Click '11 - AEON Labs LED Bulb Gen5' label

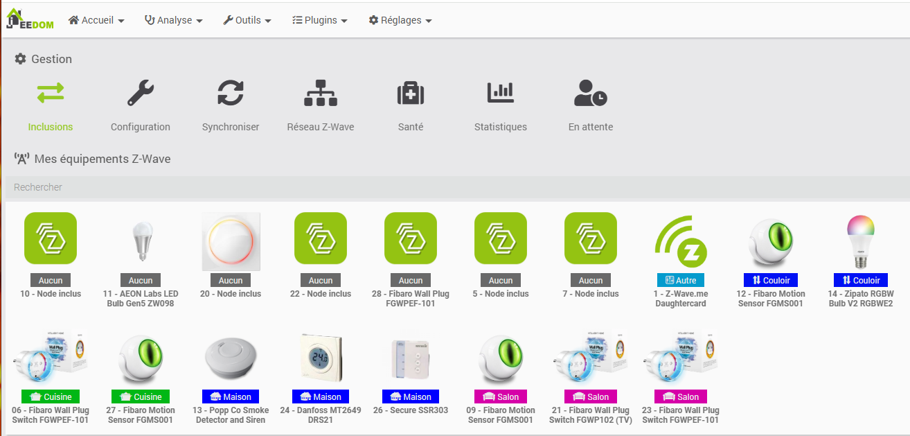pyautogui.click(x=141, y=299)
